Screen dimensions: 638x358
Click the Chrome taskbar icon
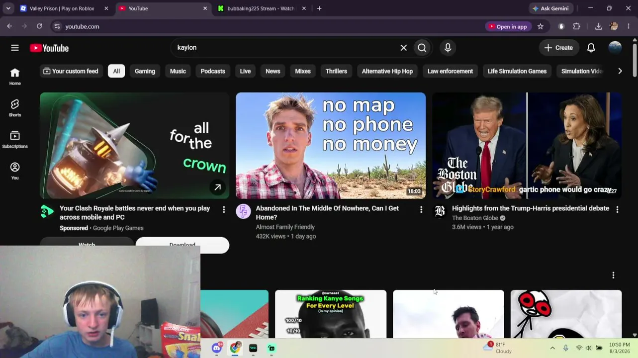click(x=235, y=348)
